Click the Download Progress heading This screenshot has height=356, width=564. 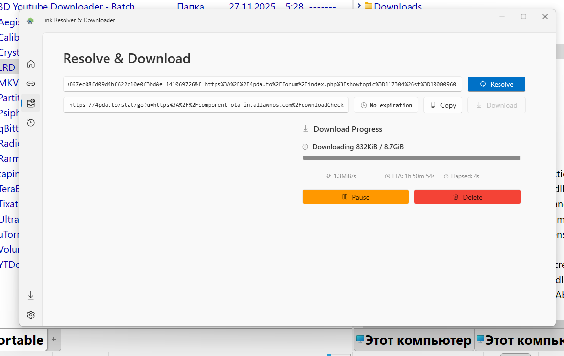pyautogui.click(x=348, y=129)
